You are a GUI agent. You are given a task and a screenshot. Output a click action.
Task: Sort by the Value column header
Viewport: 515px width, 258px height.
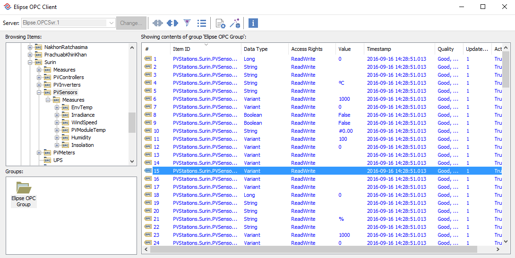point(350,49)
